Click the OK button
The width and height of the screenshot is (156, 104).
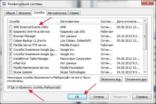(77, 97)
